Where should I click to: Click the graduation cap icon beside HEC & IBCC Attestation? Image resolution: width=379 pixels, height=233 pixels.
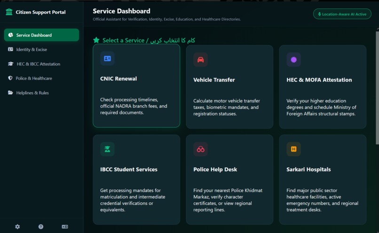point(11,64)
